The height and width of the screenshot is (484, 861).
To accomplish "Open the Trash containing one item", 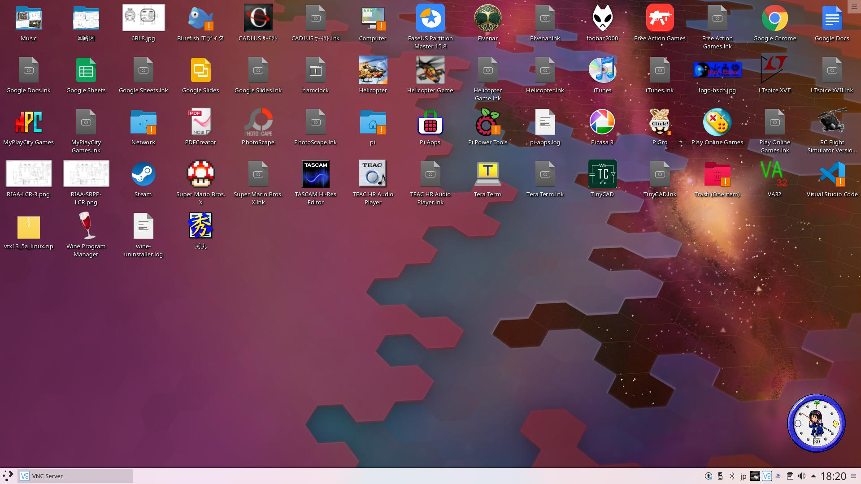I will pos(717,175).
